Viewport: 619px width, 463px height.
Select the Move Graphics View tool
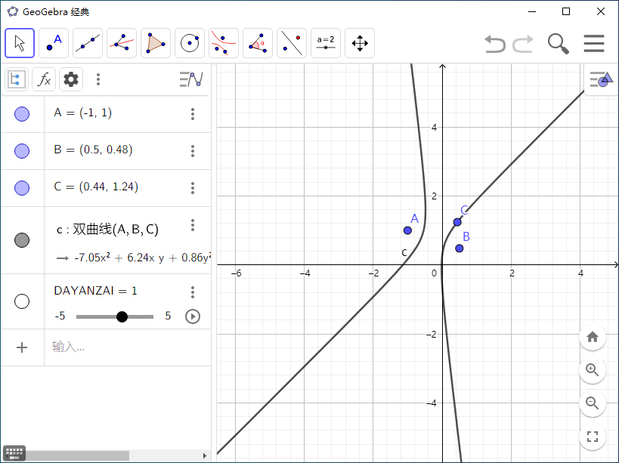coord(359,43)
